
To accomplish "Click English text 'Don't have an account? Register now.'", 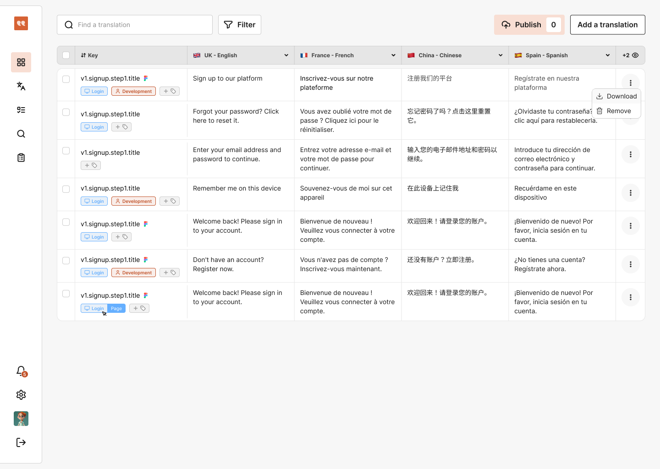I will [x=228, y=264].
